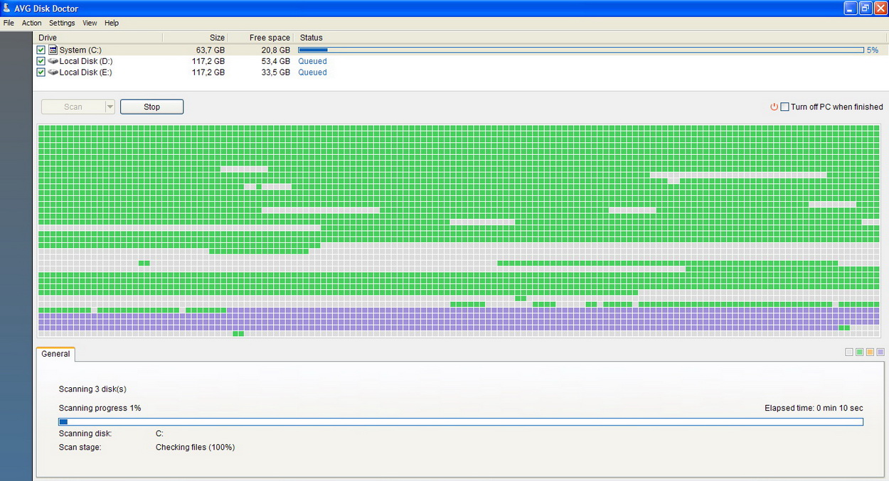Screen dimensions: 889x481
Task: Click the Queued status for Local Disk (D:)
Action: 312,61
